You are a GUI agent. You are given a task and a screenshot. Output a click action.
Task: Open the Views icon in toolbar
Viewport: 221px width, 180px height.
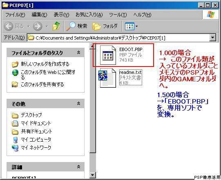pos(129,27)
